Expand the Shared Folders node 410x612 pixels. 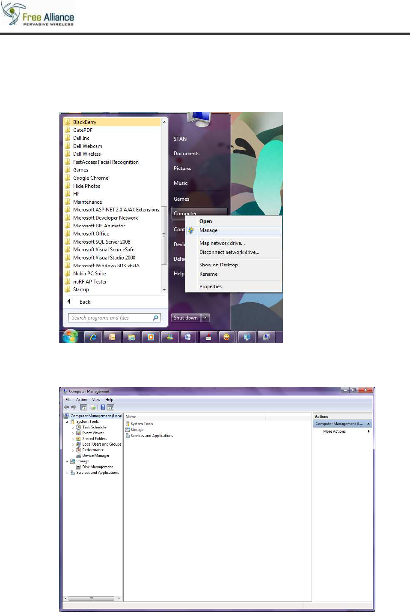(73, 439)
